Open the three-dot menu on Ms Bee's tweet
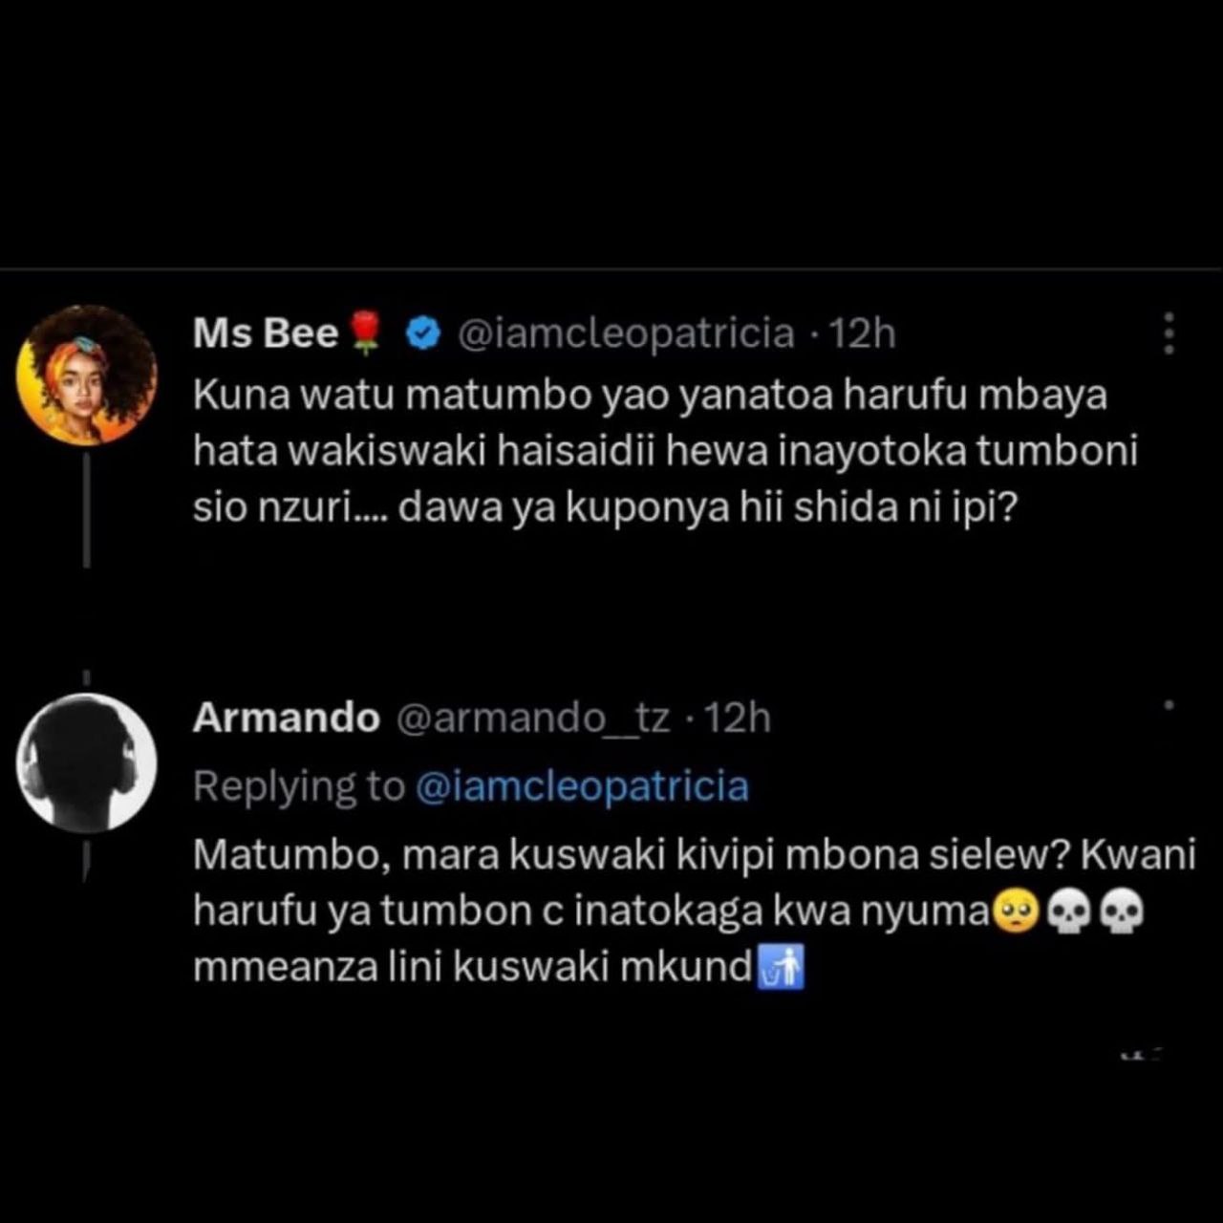This screenshot has height=1223, width=1223. (x=1168, y=333)
